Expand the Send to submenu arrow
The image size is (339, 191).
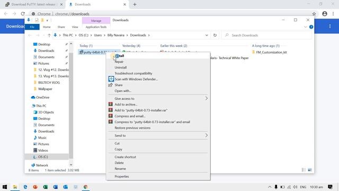pos(206,136)
